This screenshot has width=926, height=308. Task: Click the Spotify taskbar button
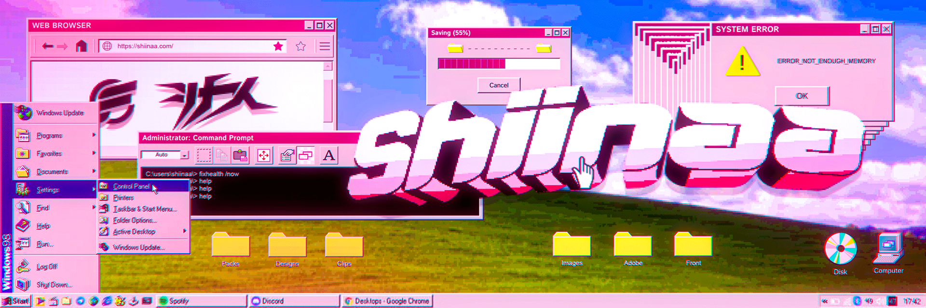pyautogui.click(x=201, y=301)
